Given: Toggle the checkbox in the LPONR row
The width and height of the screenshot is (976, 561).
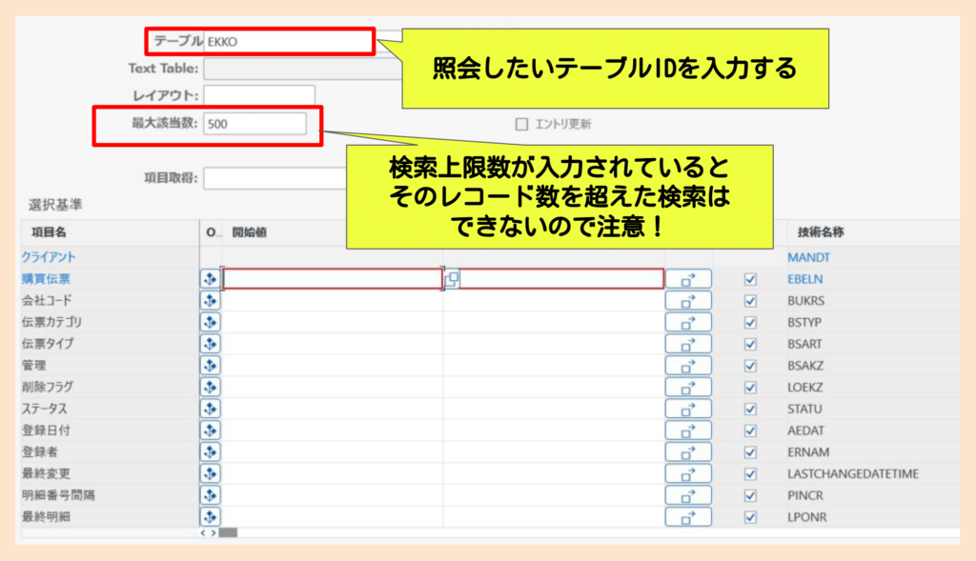Looking at the screenshot, I should [x=752, y=515].
